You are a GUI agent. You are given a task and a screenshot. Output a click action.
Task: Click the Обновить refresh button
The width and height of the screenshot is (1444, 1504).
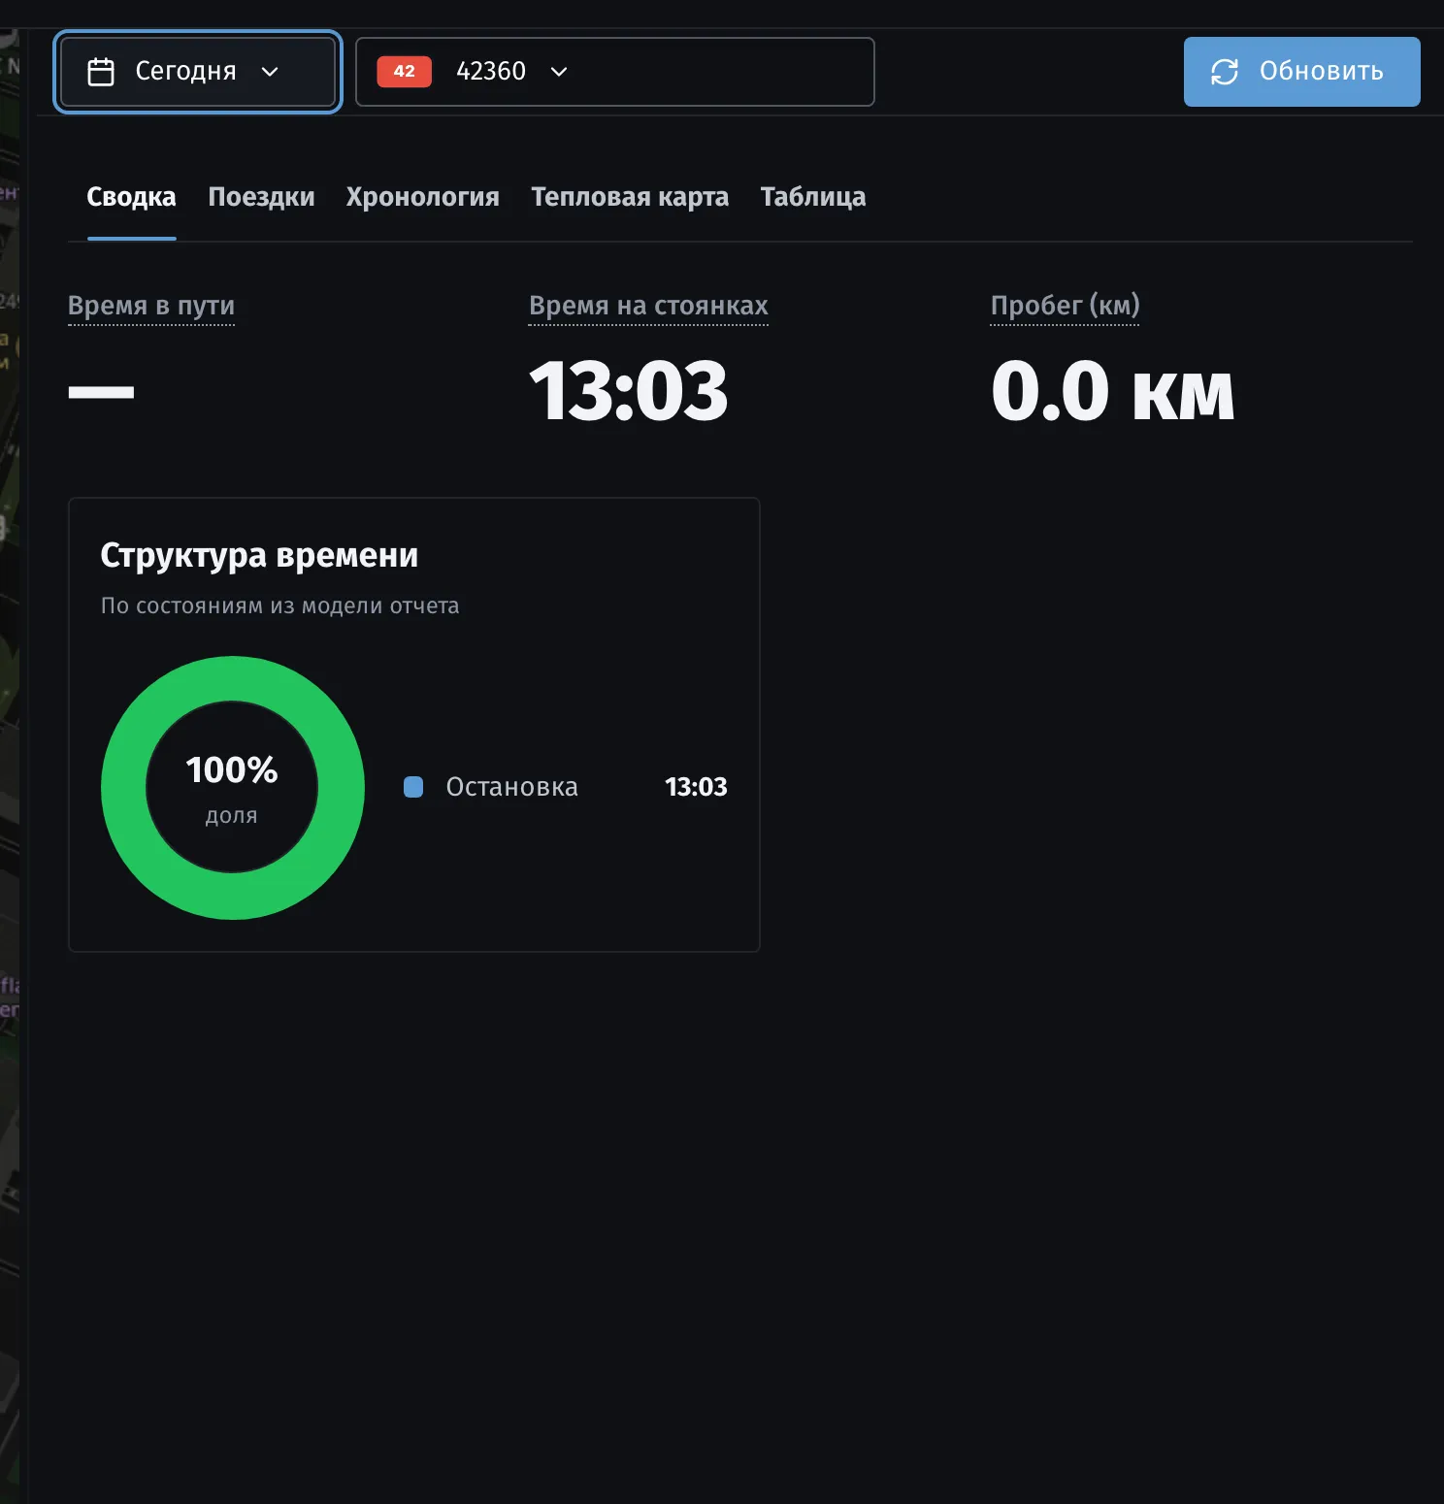click(x=1301, y=72)
